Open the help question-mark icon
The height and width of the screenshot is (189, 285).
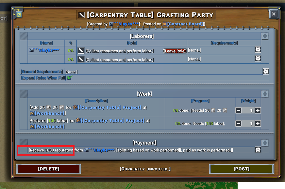click(19, 15)
